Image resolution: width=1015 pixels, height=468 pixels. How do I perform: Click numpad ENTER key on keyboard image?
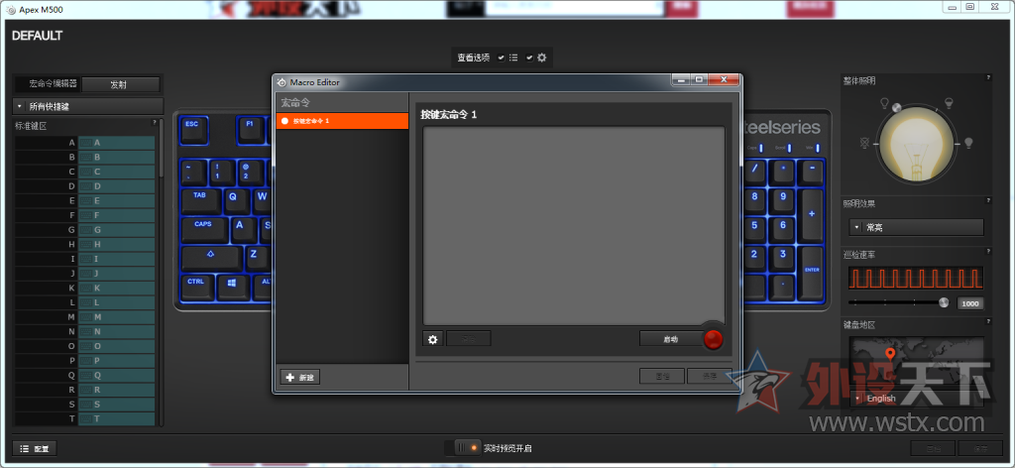pos(812,272)
